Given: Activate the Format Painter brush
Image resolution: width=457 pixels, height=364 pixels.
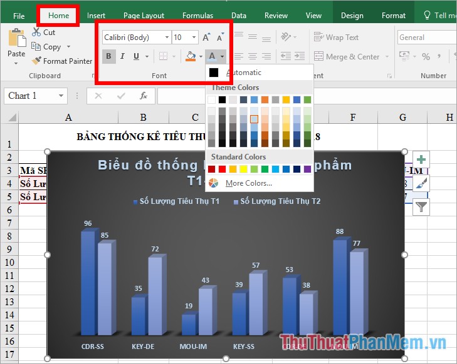Looking at the screenshot, I should point(36,61).
